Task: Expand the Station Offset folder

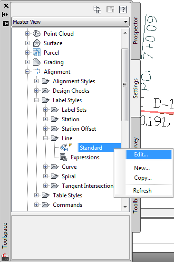Action: 45,129
